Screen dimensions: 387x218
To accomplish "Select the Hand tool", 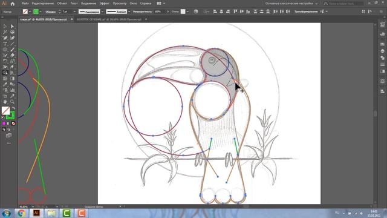I will pos(5,102).
